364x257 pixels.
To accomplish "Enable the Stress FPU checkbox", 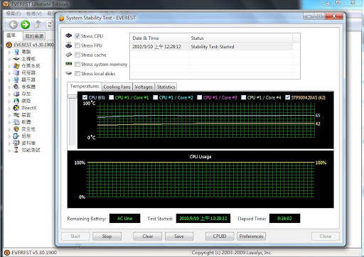I will pyautogui.click(x=77, y=45).
